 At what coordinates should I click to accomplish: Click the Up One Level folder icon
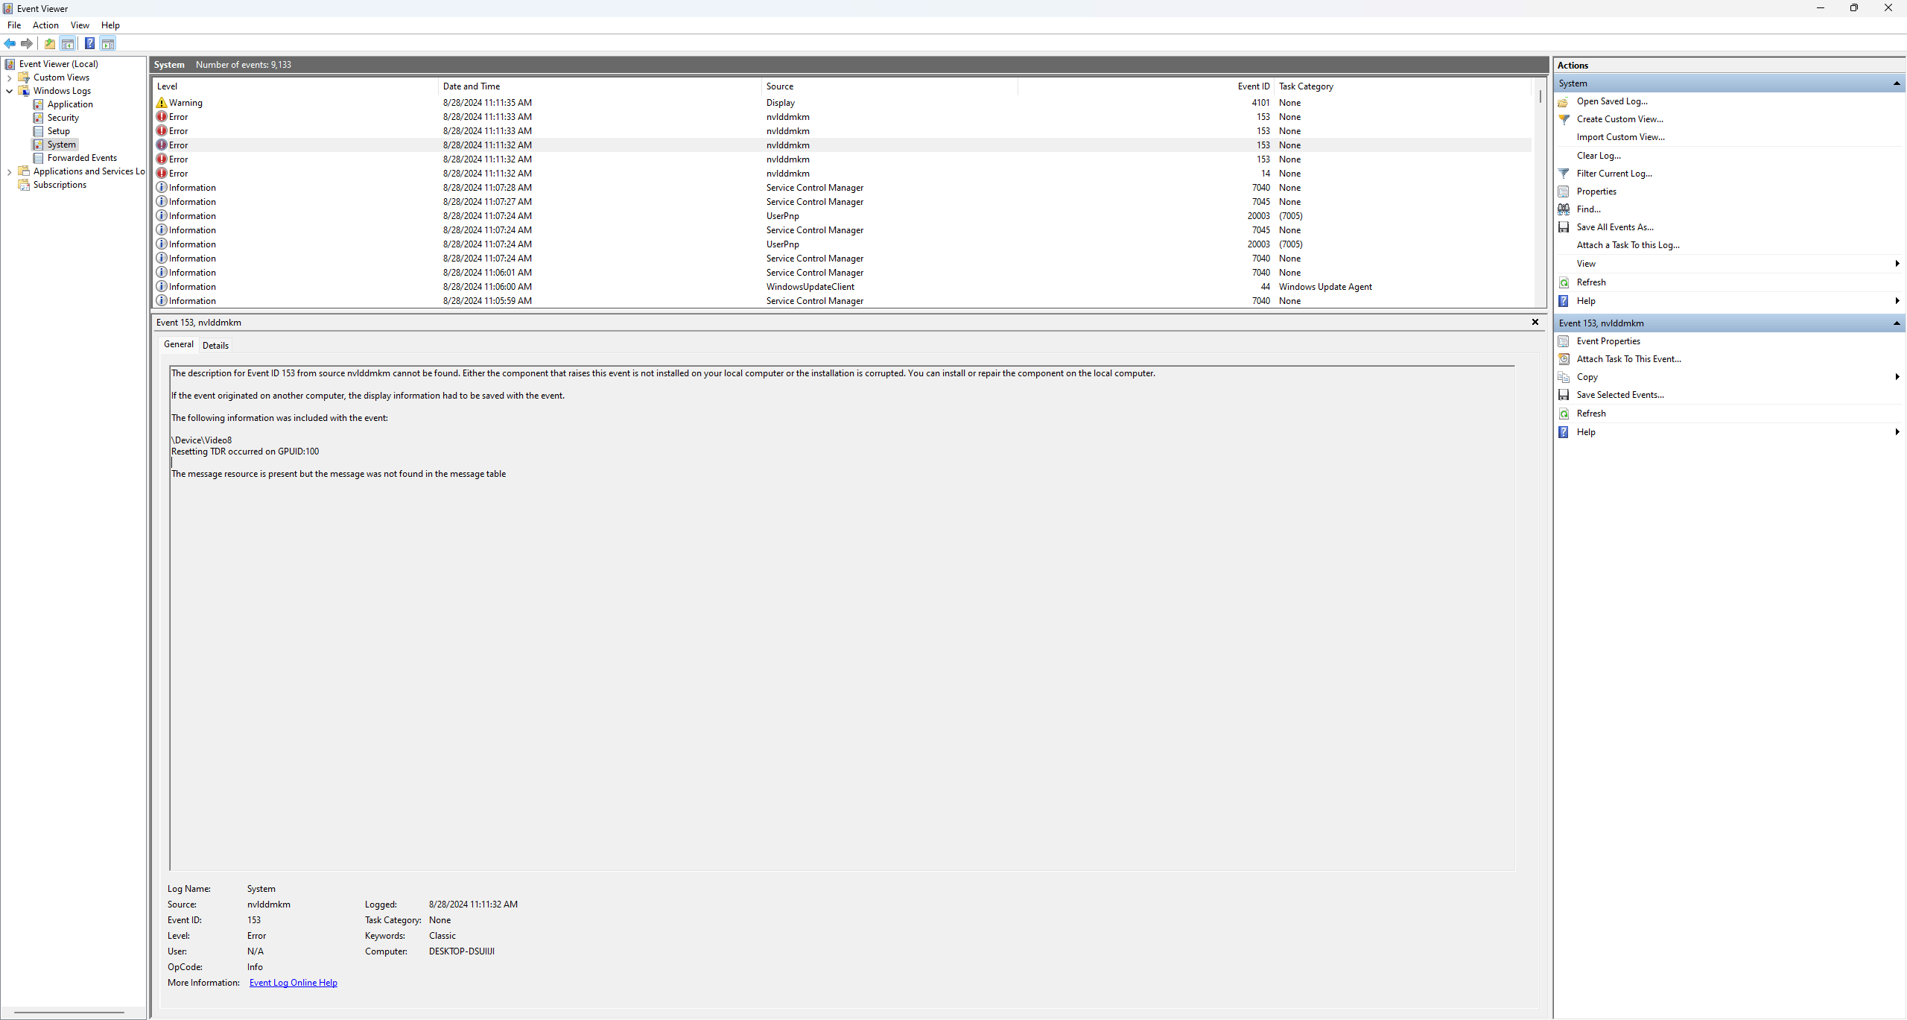click(x=50, y=43)
